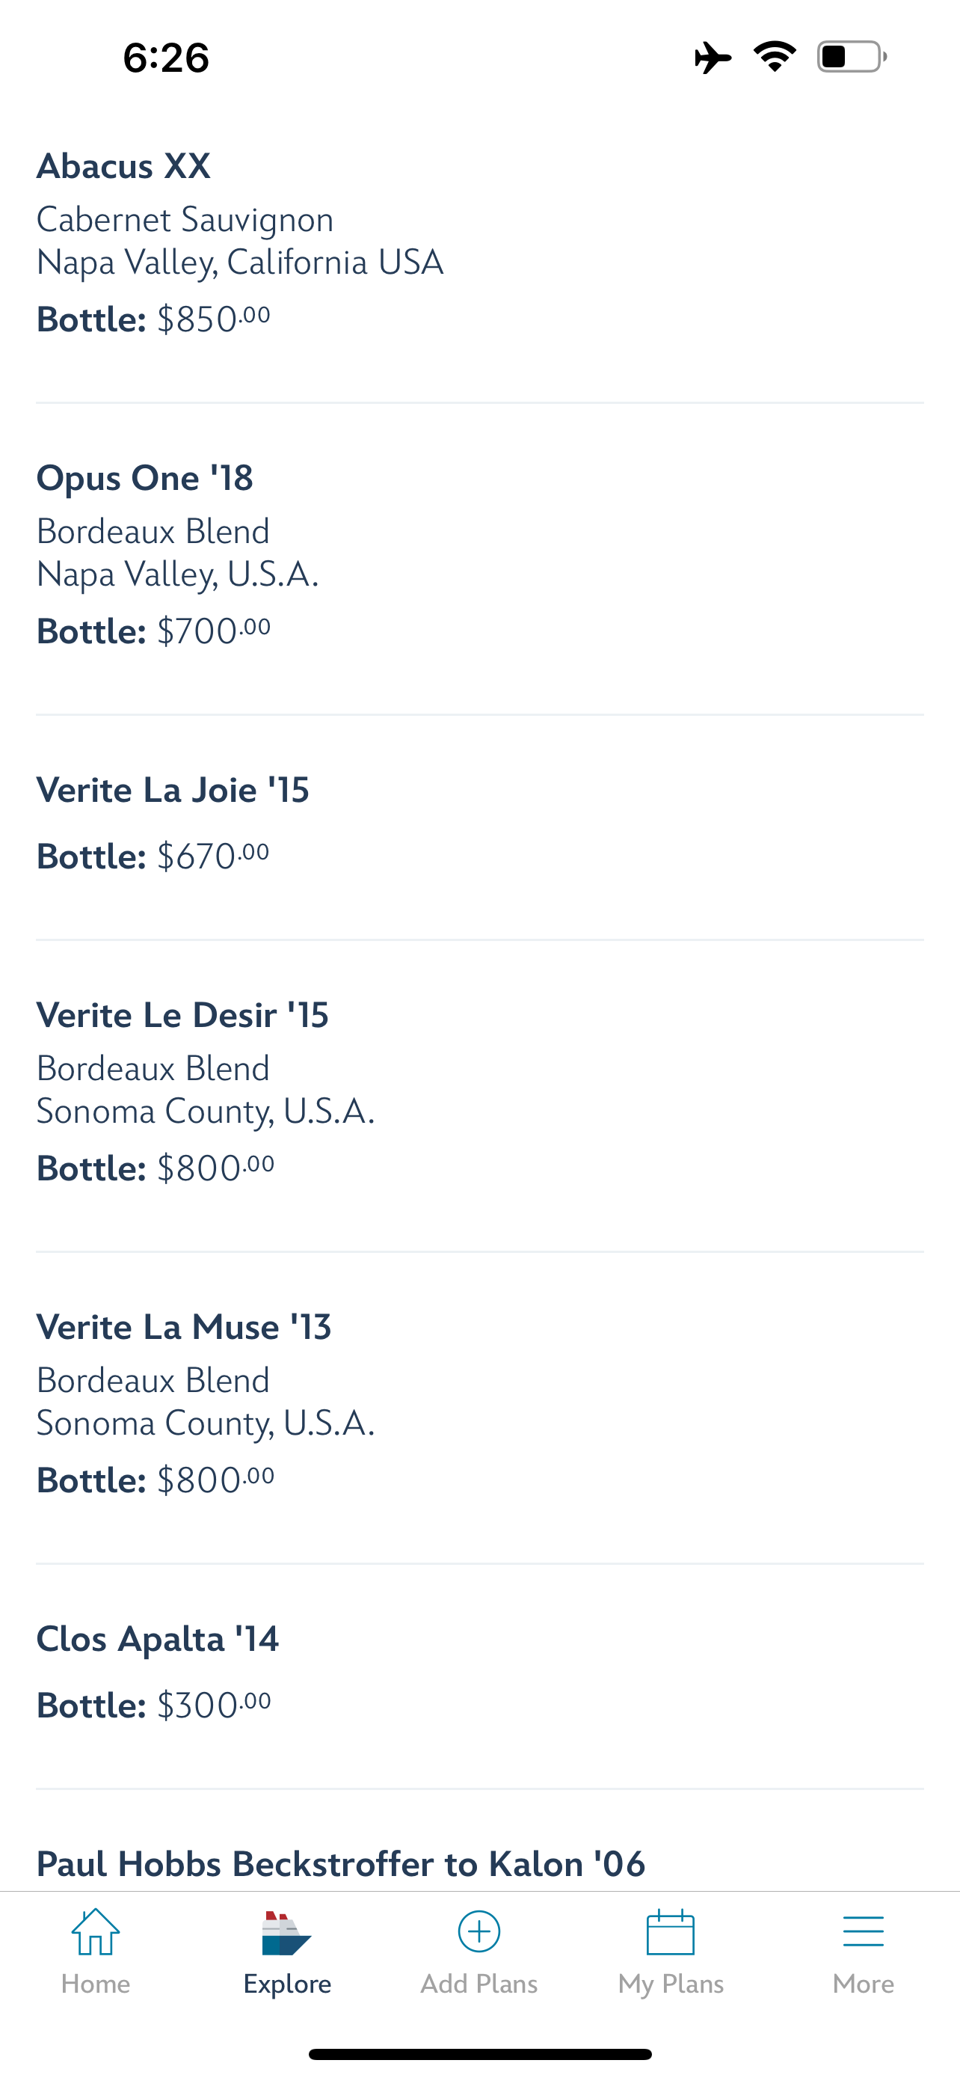Tap the $850.00 bottle price
960x2078 pixels.
214,319
